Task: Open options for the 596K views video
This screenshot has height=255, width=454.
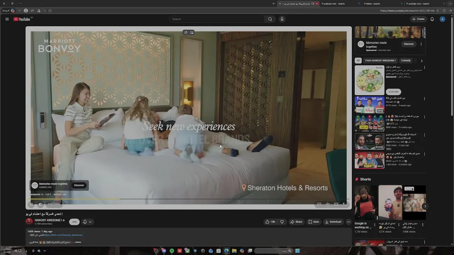Action: pos(425,135)
